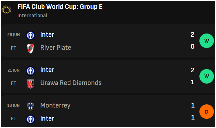216x128 pixels.
Task: Click the Inter crest in the 18 Jun match
Action: (30, 119)
